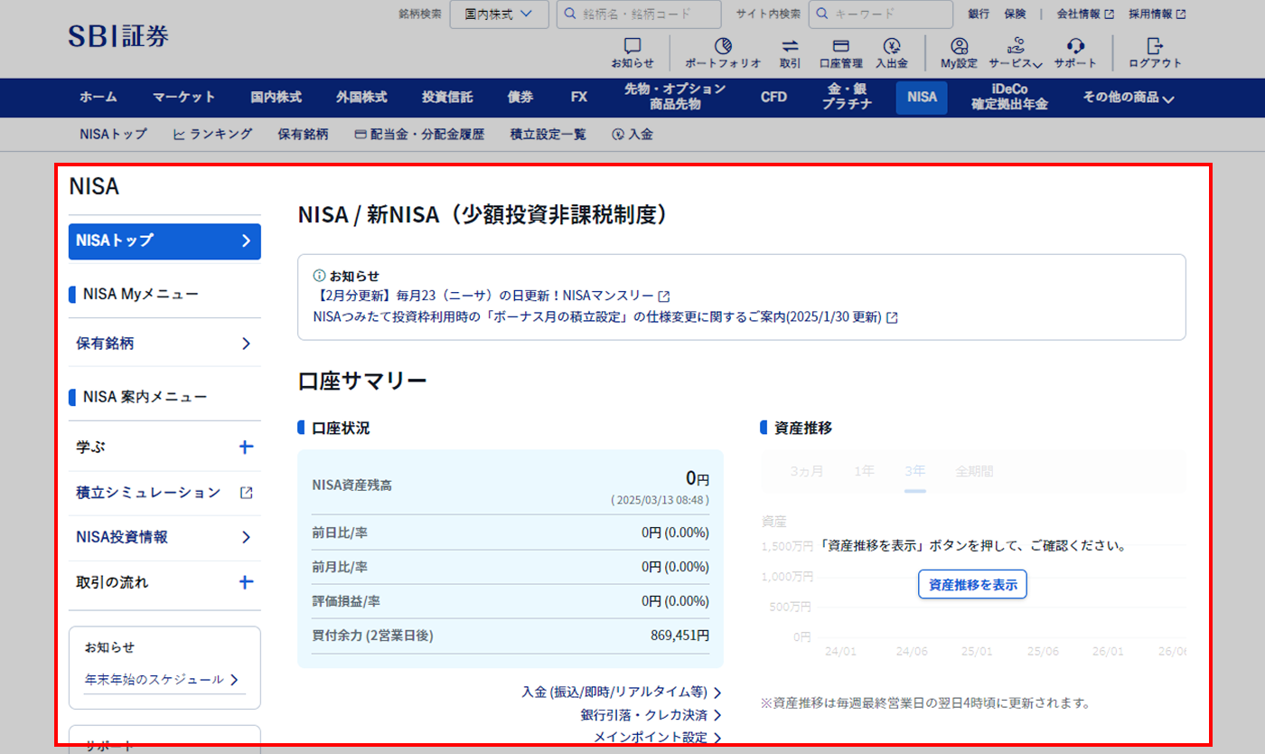Screen dimensions: 1265x754
Task: Click the magnifier icon in stock search
Action: (571, 14)
